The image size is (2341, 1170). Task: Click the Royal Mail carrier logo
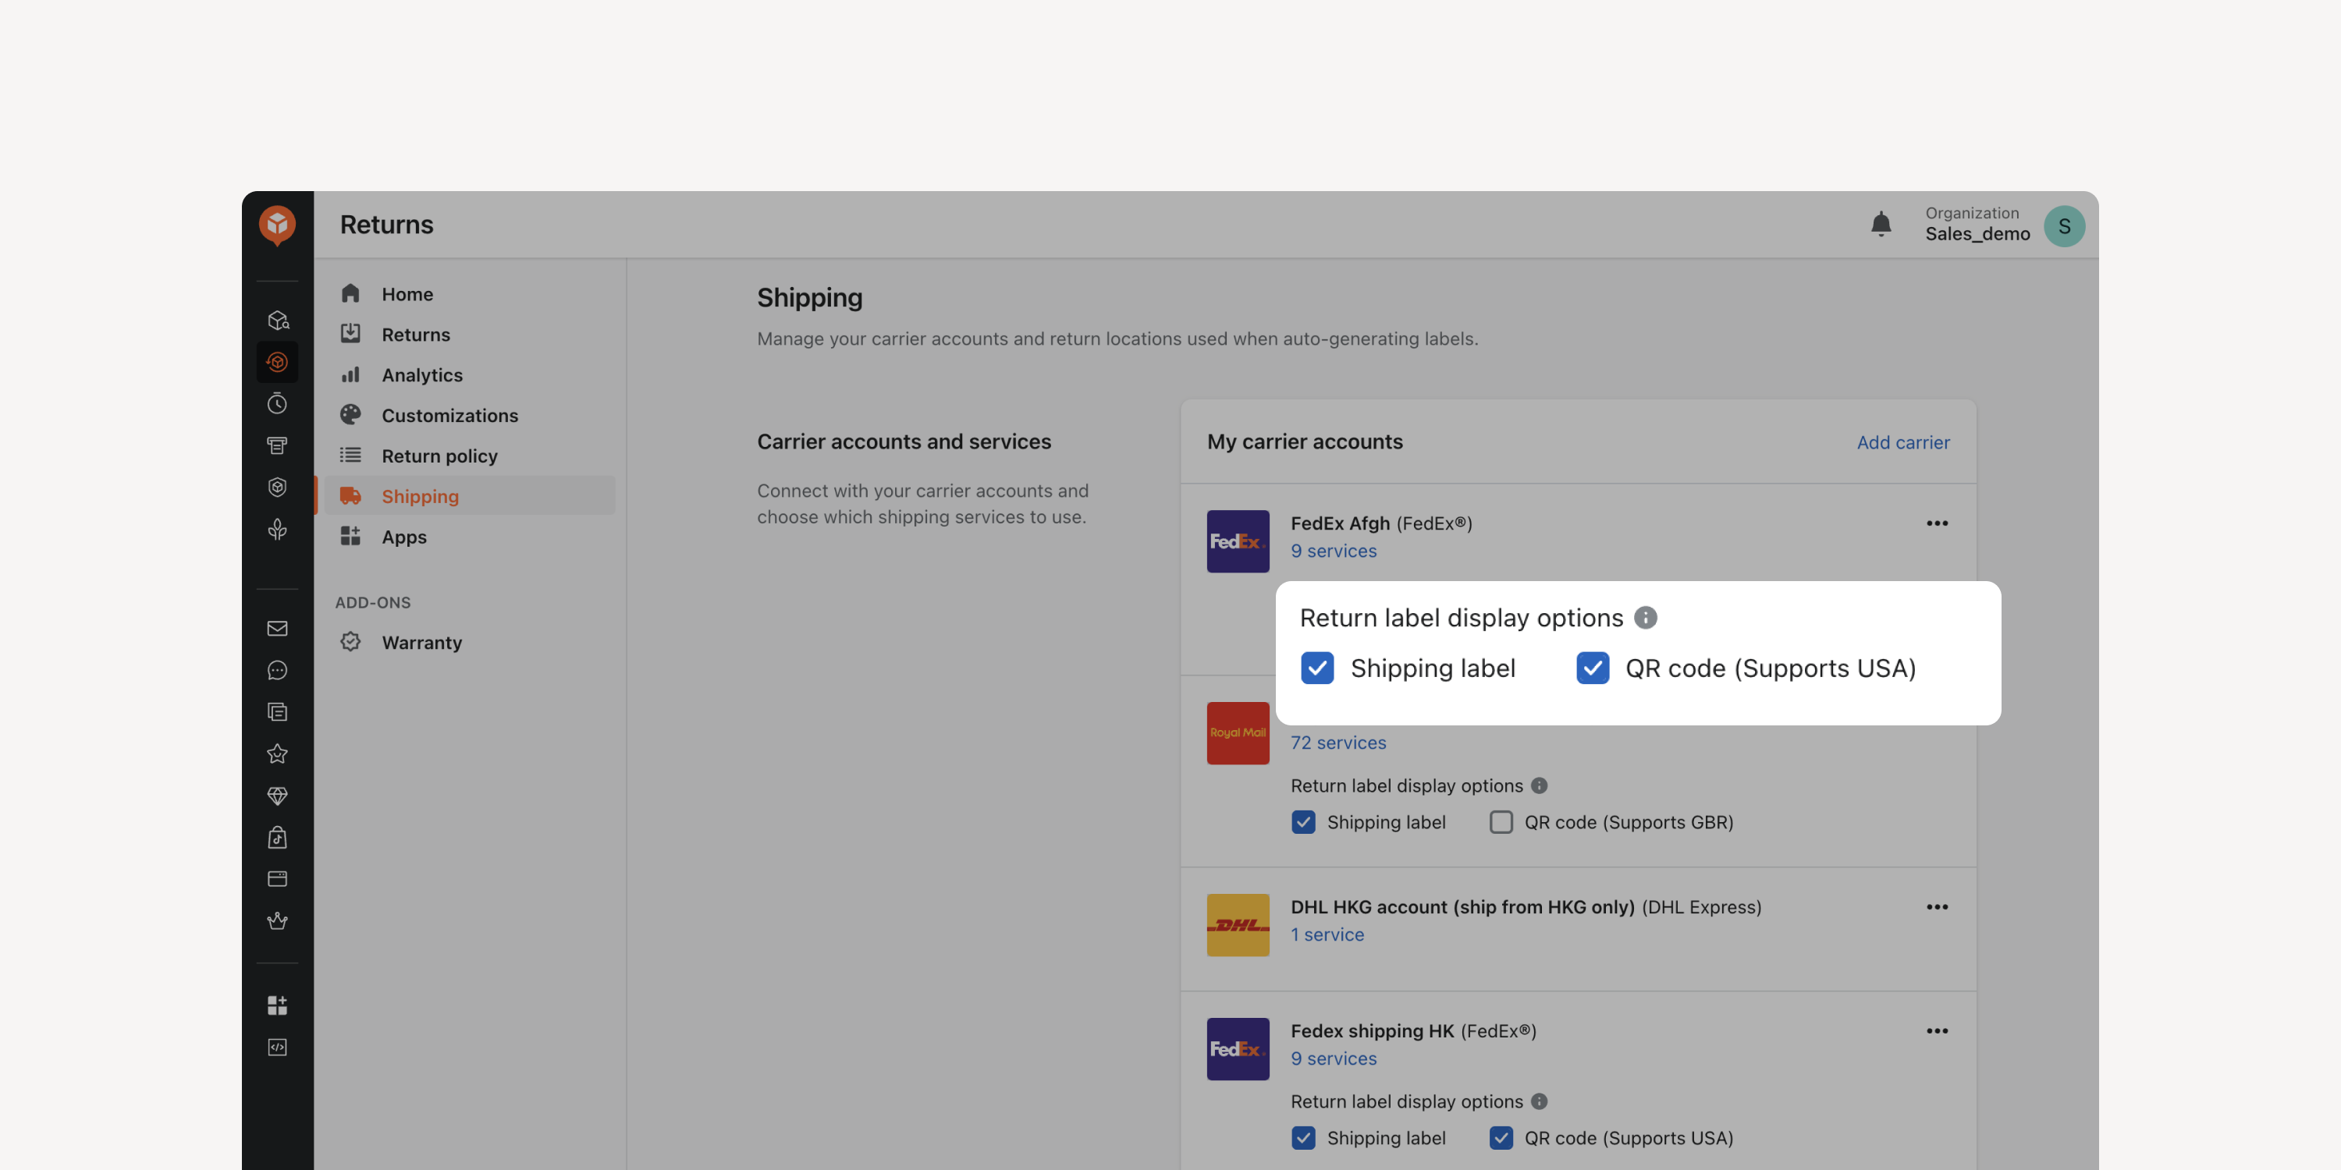pos(1238,733)
